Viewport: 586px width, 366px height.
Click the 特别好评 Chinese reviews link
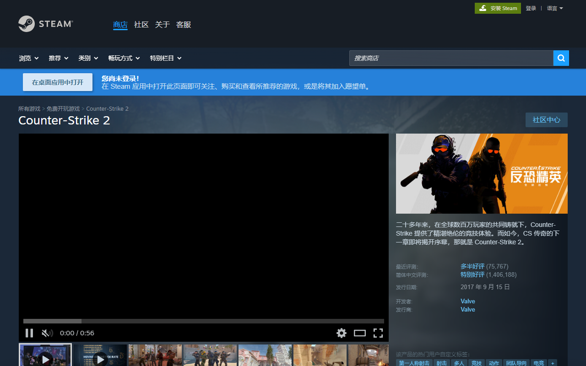pos(472,274)
